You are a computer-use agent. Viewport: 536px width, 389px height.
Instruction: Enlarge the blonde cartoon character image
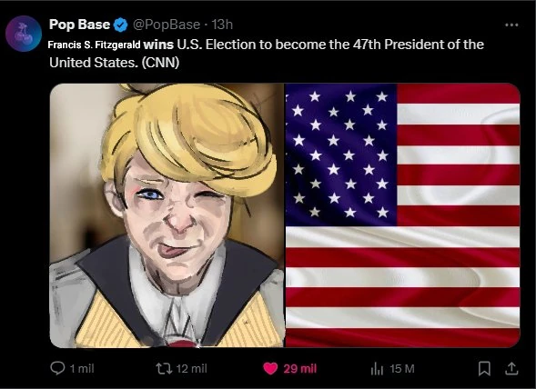click(x=167, y=215)
